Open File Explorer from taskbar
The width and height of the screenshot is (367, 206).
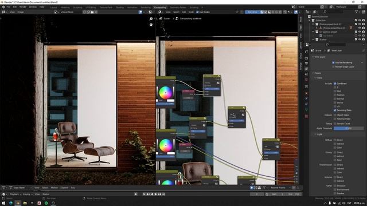click(x=25, y=203)
